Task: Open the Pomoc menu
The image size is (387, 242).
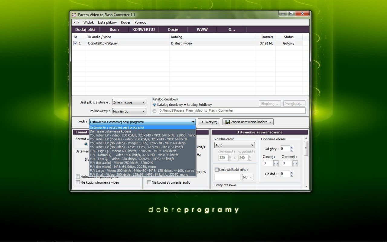Action: 140,22
